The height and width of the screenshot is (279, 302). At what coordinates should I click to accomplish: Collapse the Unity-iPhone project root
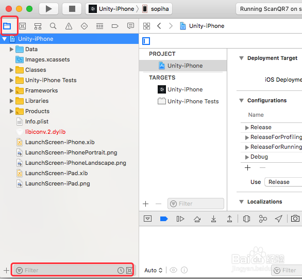click(5, 39)
